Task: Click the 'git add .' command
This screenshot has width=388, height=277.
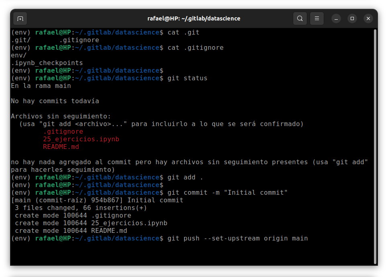Action: point(185,177)
